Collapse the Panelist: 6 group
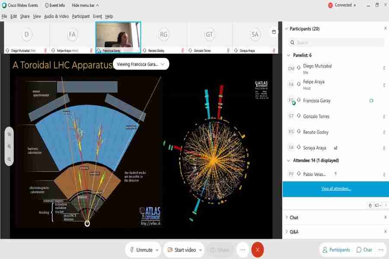This screenshot has width=389, height=259. 289,55
